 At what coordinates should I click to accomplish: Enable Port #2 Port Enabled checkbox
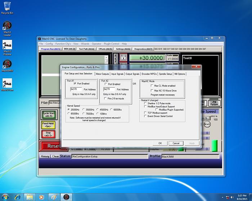pos(106,84)
